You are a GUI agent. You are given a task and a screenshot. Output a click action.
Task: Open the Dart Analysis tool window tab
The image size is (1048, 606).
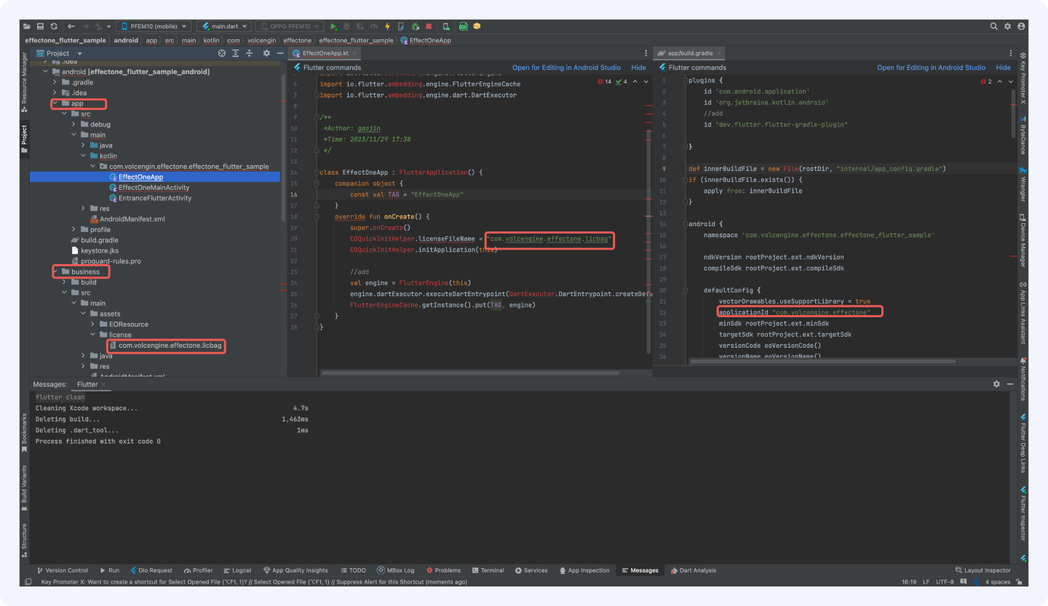coord(694,570)
